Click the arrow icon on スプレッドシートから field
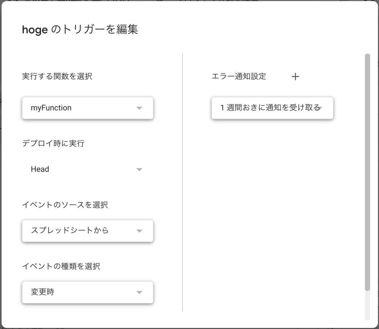 pyautogui.click(x=140, y=231)
